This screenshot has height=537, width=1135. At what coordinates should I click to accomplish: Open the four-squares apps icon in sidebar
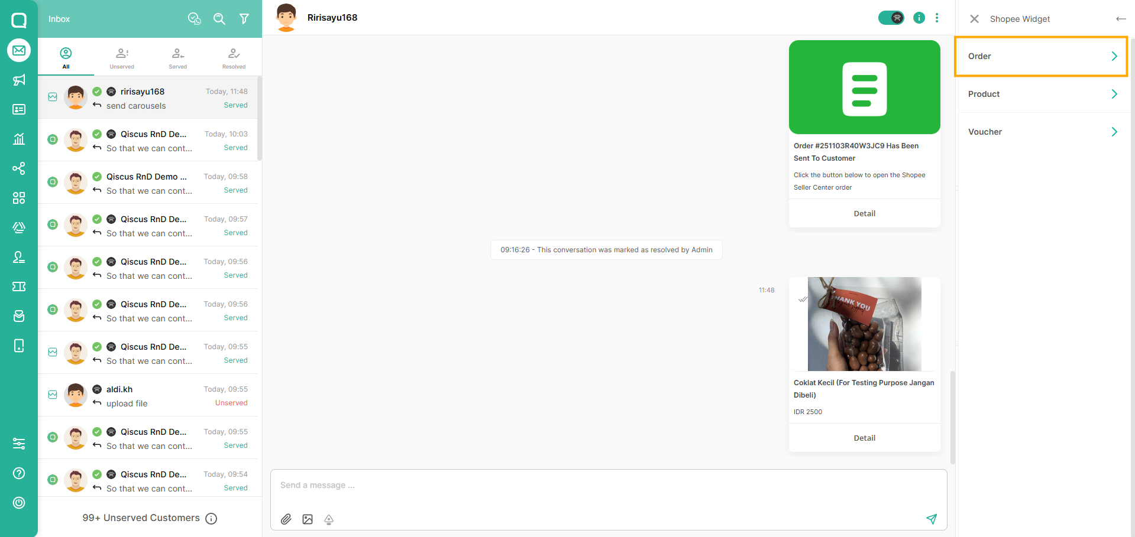[x=19, y=198]
